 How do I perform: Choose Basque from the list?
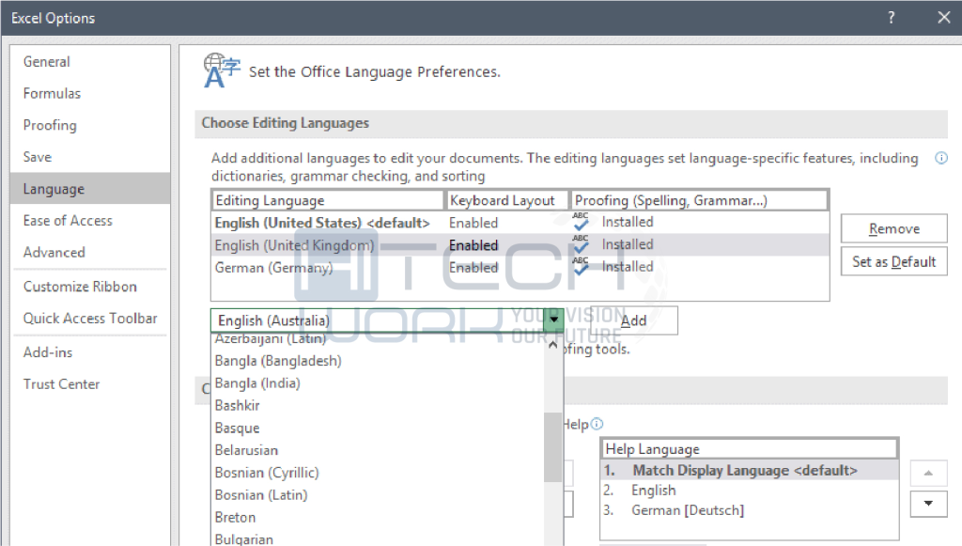378,428
